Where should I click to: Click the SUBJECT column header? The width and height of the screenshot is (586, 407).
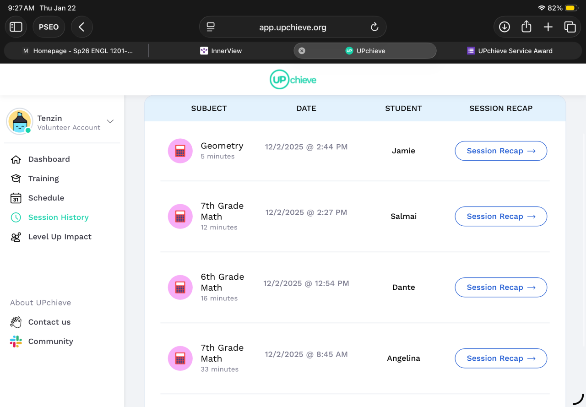[209, 109]
